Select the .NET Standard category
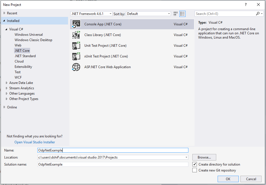 (x=25, y=56)
